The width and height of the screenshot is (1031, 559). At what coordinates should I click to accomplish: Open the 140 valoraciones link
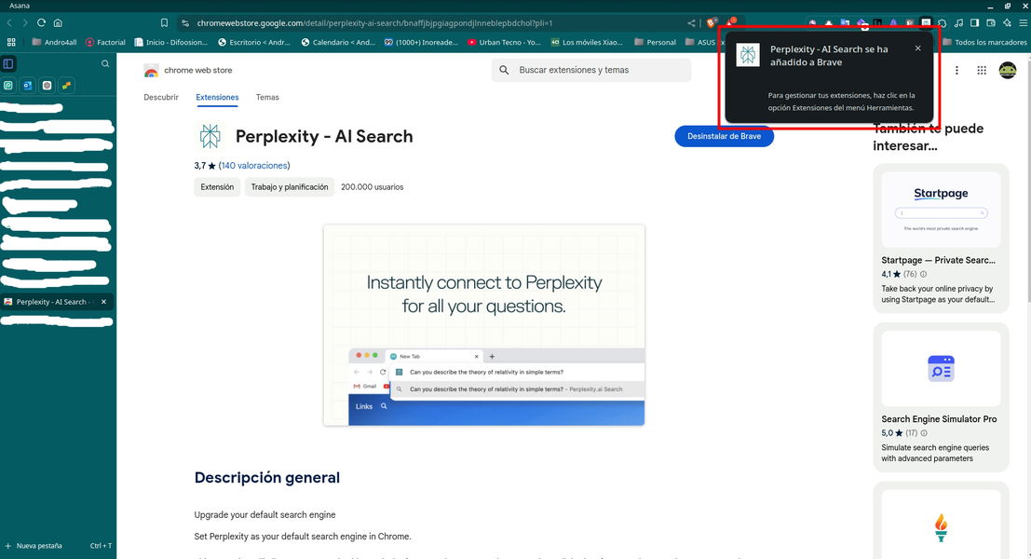254,166
